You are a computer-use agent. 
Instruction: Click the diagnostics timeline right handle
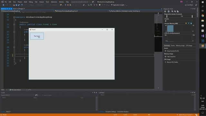click(x=192, y=16)
